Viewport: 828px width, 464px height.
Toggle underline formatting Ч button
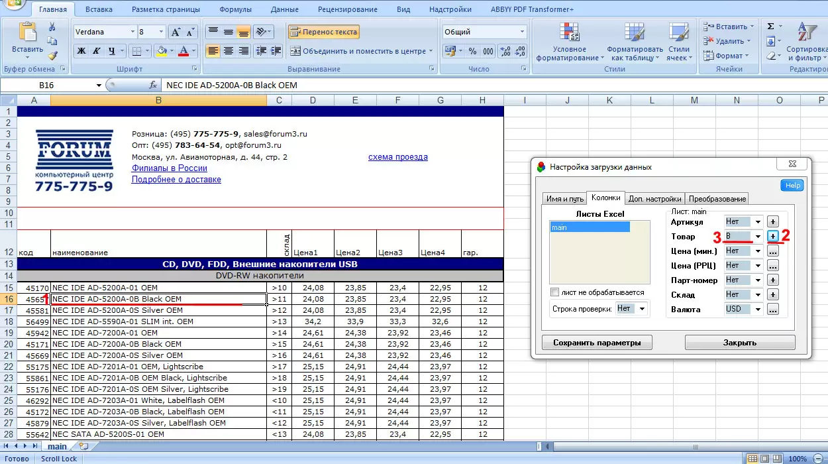(x=112, y=51)
